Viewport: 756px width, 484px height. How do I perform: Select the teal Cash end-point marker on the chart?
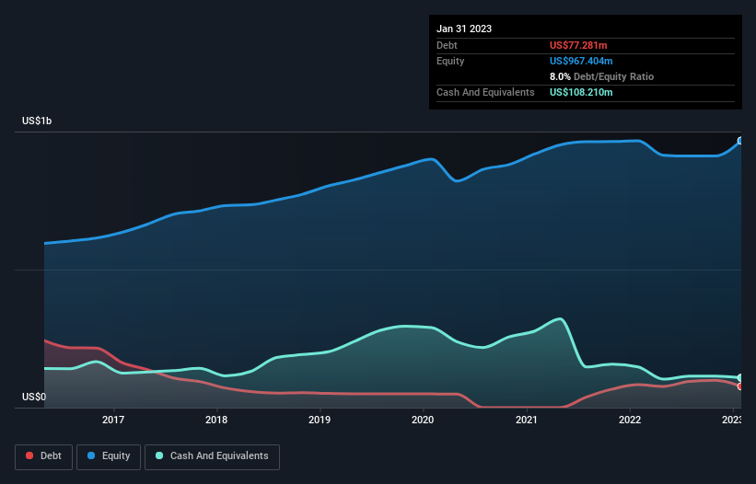point(740,377)
